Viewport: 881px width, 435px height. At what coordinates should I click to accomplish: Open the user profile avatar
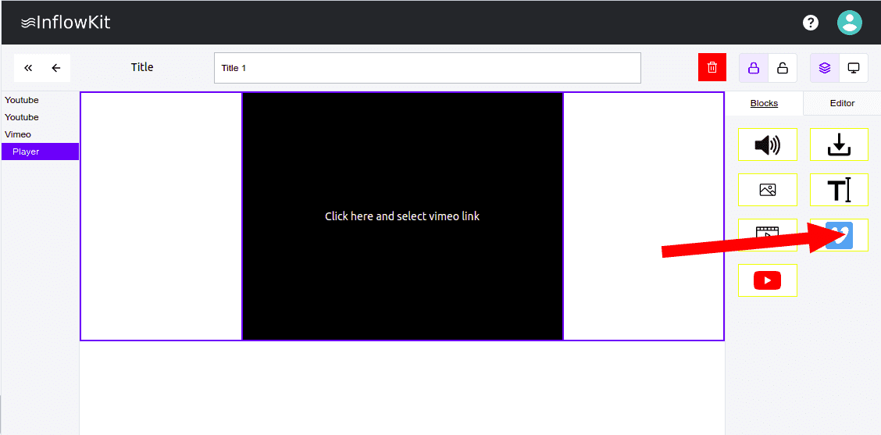pos(849,23)
